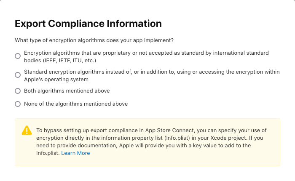Screen dimensions: 295x181
Task: Select the proprietary encryption algorithms radio button
Action: [18, 56]
